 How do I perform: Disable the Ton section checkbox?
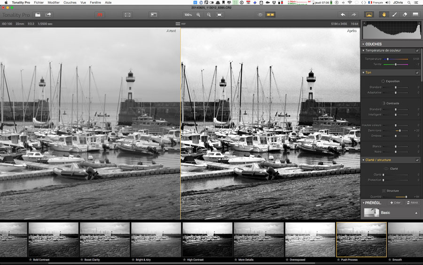click(x=417, y=72)
